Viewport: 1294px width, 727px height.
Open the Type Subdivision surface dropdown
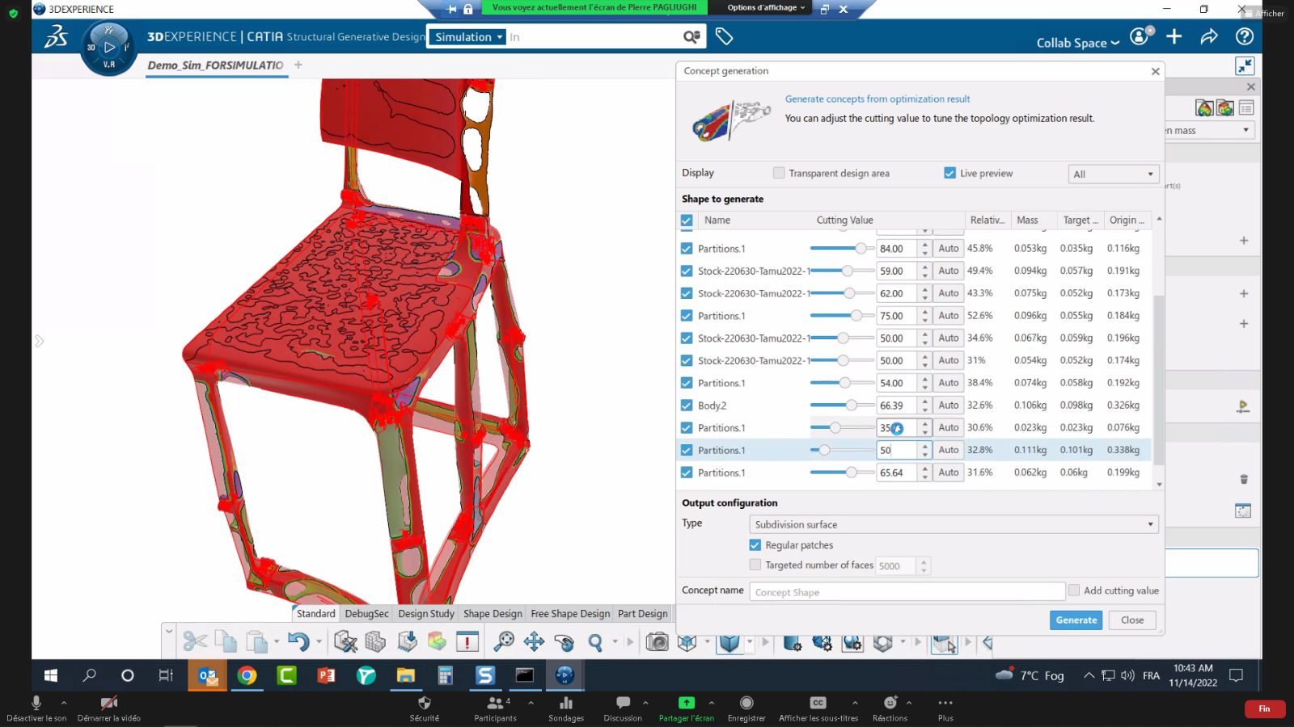coord(954,524)
